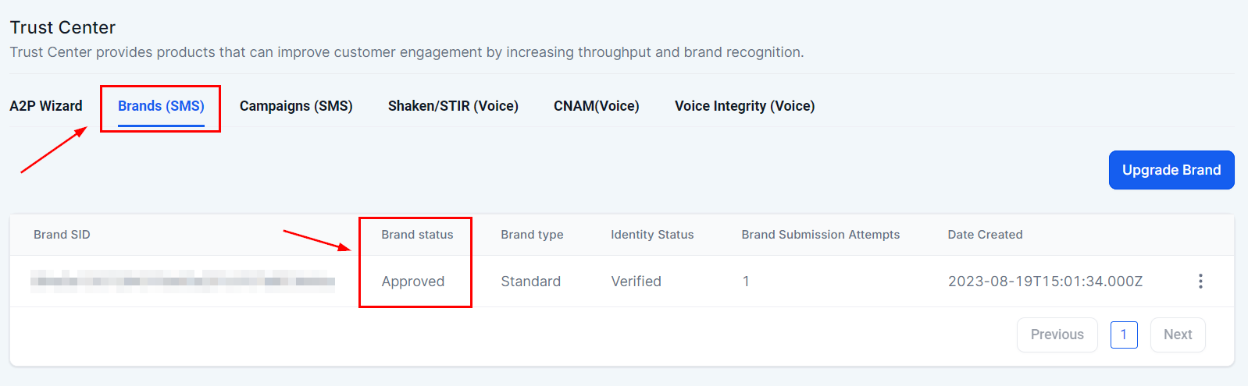Viewport: 1248px width, 386px height.
Task: Open the Campaigns (SMS) tab
Action: coord(296,106)
